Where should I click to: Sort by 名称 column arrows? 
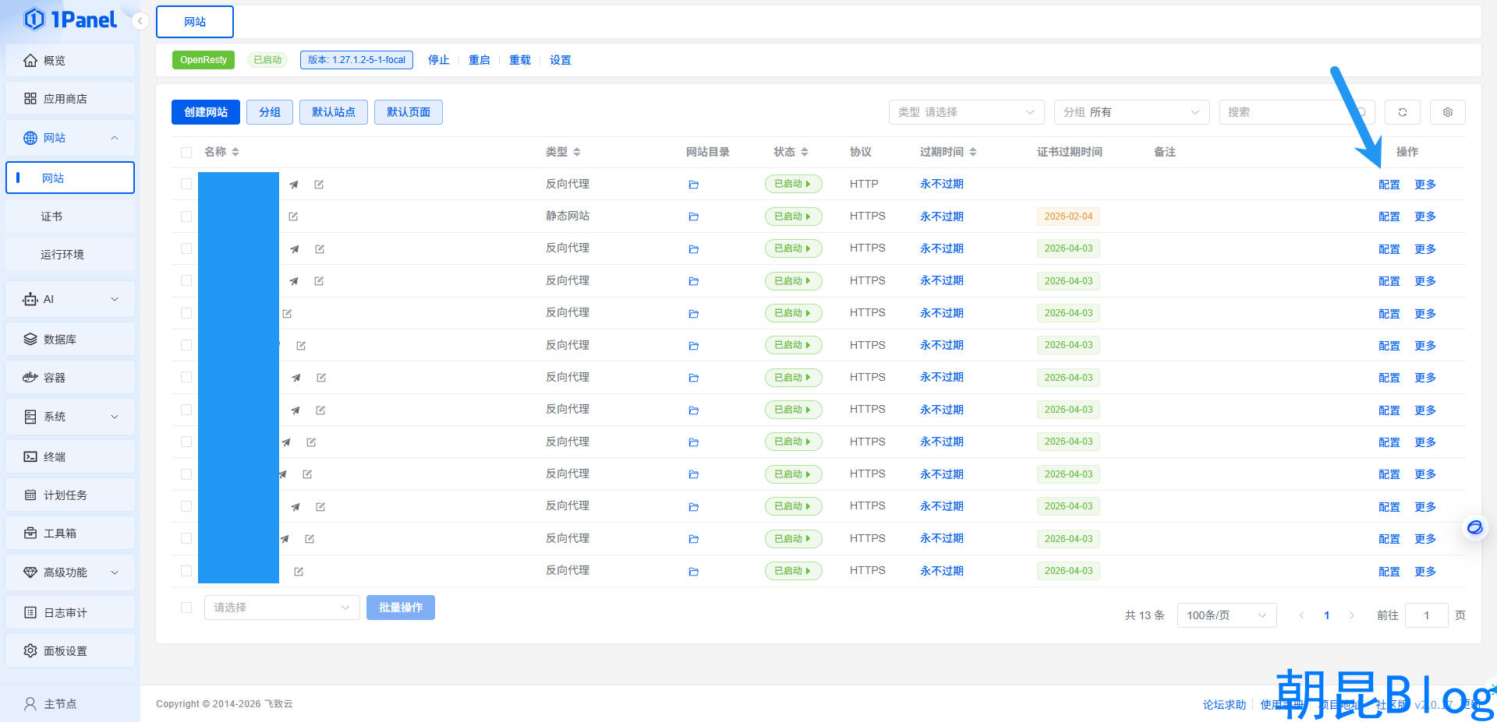tap(235, 152)
